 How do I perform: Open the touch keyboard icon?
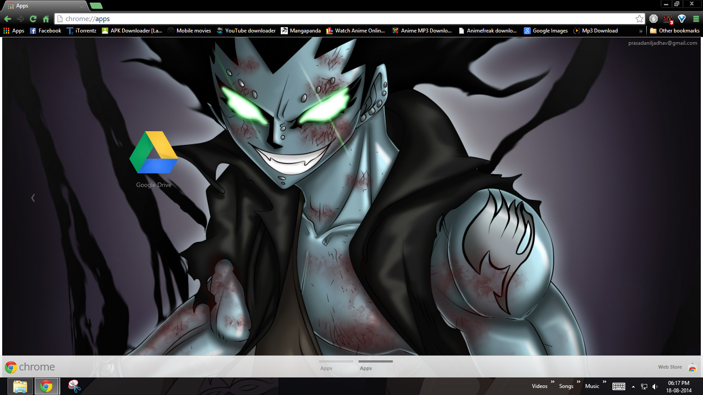click(619, 386)
